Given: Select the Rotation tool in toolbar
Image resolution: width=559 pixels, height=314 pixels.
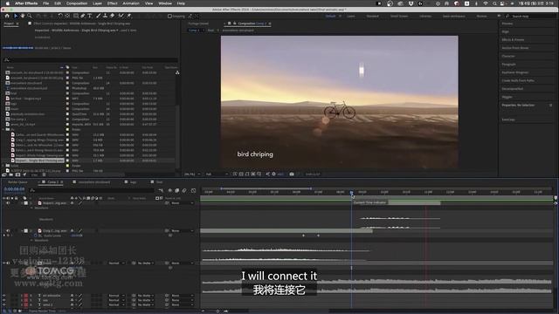Looking at the screenshot, I should click(60, 16).
